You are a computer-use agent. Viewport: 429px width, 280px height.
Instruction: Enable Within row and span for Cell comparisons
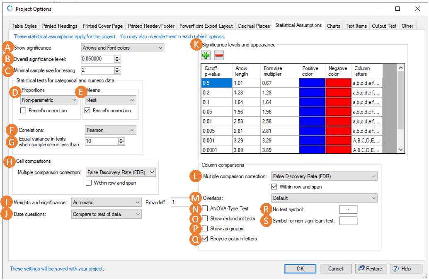coord(89,183)
